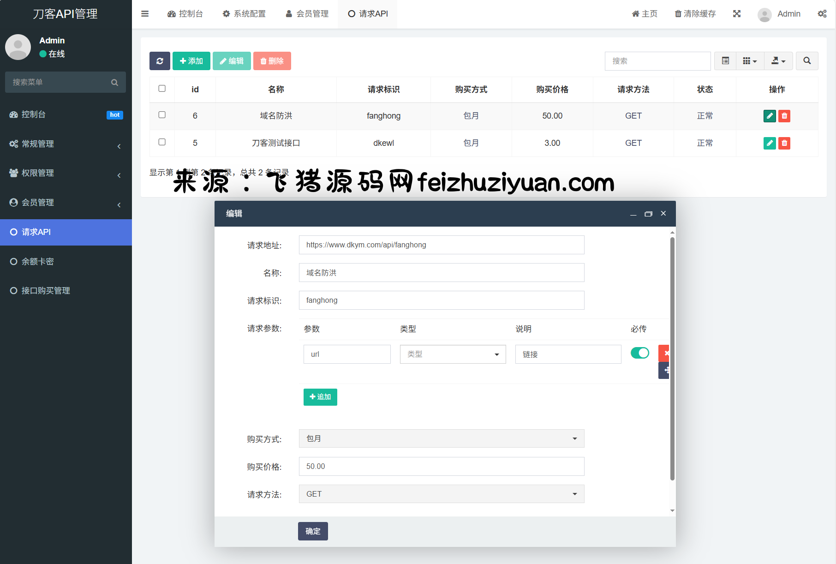The width and height of the screenshot is (836, 564).
Task: Click the green edit icon for 域名防洪 row
Action: (769, 116)
